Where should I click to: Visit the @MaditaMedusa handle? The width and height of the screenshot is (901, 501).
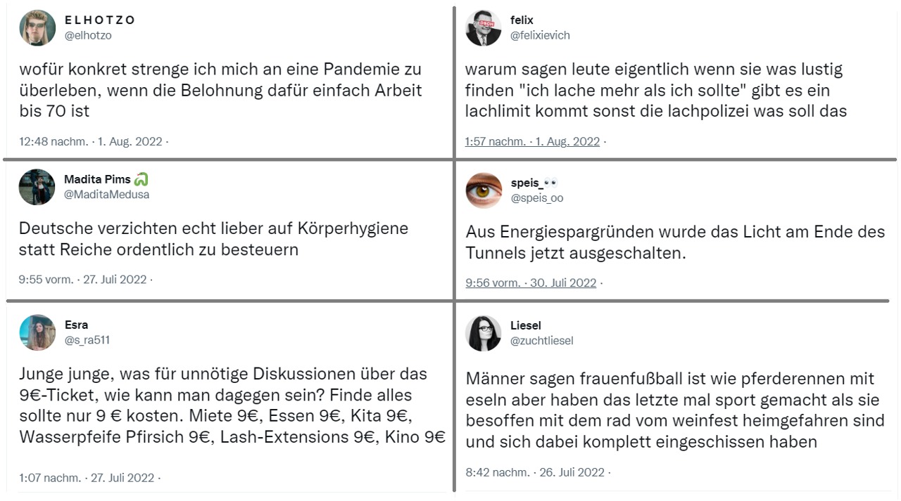pos(106,195)
